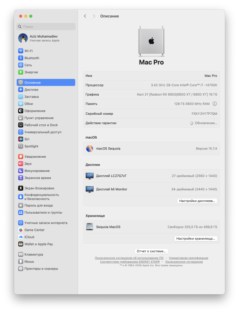The width and height of the screenshot is (239, 313).
Task: Go back with the left chevron
Action: click(85, 16)
